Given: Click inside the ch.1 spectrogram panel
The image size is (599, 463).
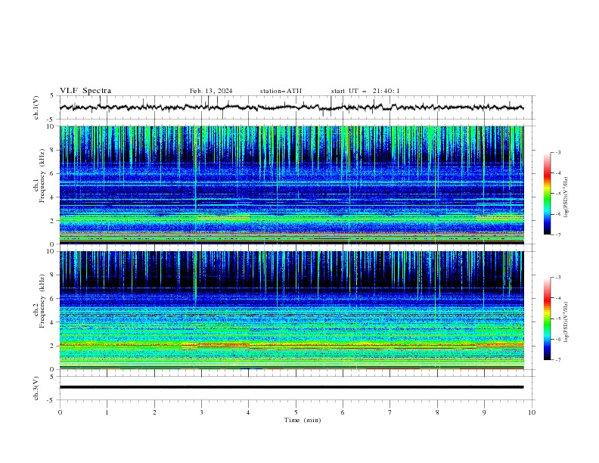Looking at the screenshot, I should pyautogui.click(x=291, y=185).
